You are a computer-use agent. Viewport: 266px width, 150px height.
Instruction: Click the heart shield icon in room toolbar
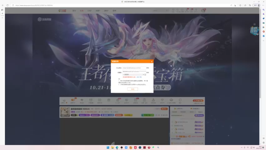coord(162,101)
